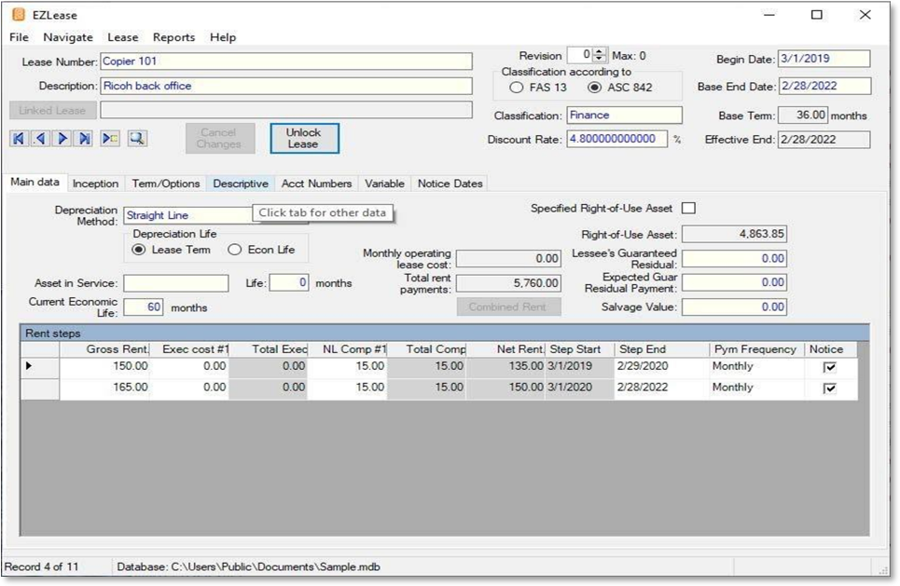Click Step End cell 2/29/2020
Image resolution: width=900 pixels, height=586 pixels.
point(661,366)
